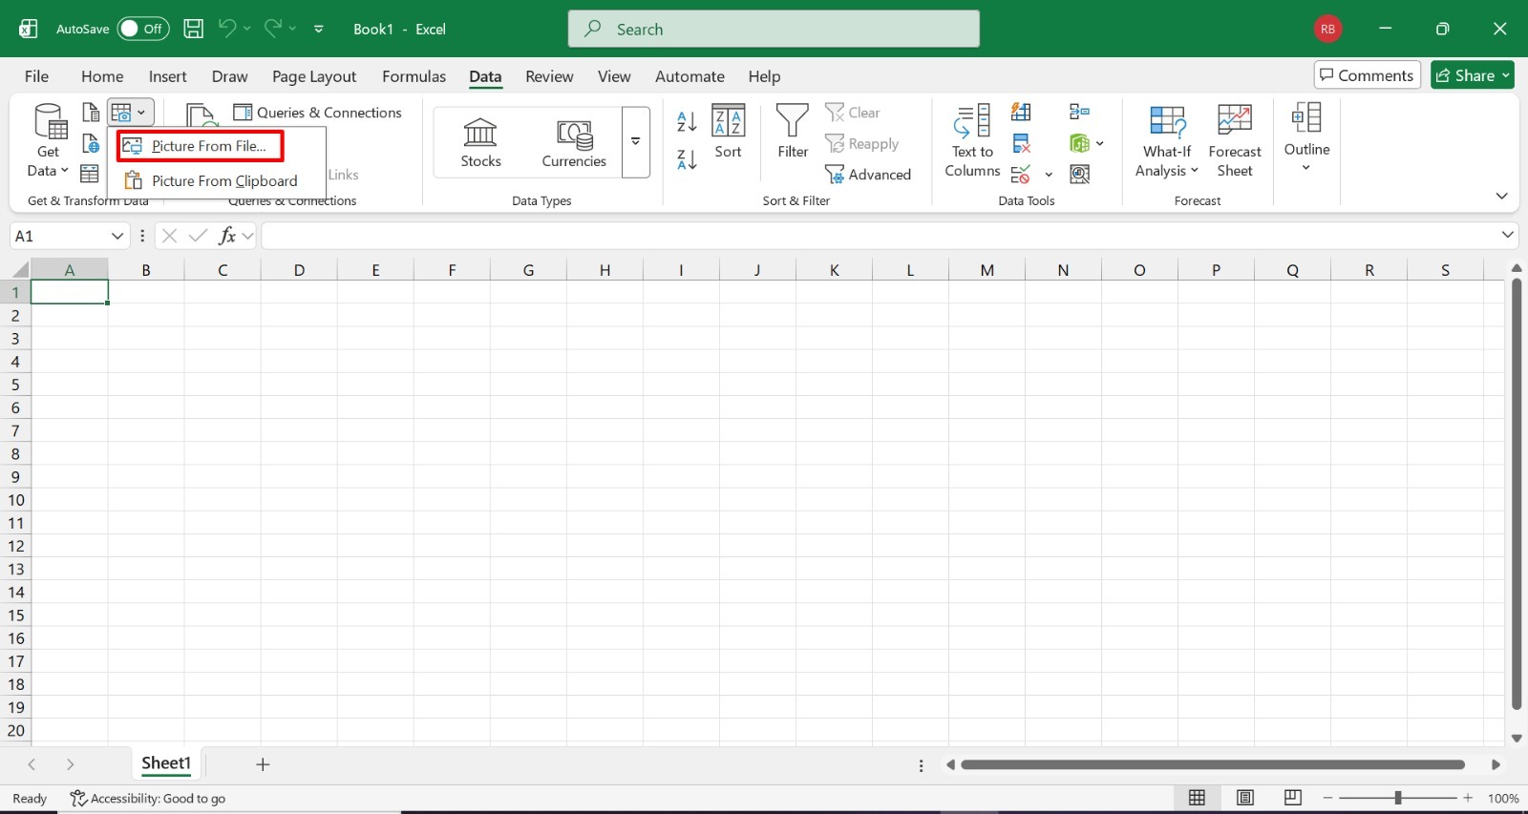The image size is (1528, 814).
Task: Click the Consolidate icon
Action: pos(1080,113)
